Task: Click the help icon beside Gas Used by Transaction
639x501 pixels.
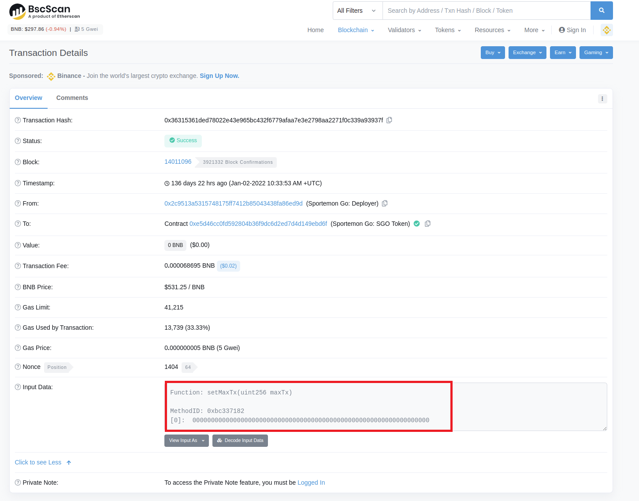Action: 18,328
